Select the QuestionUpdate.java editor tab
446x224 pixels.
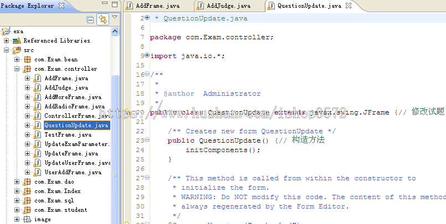pos(310,6)
